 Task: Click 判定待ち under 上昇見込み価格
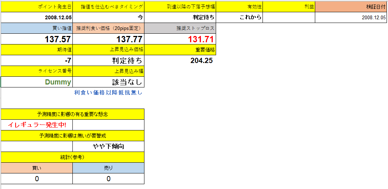(109, 60)
